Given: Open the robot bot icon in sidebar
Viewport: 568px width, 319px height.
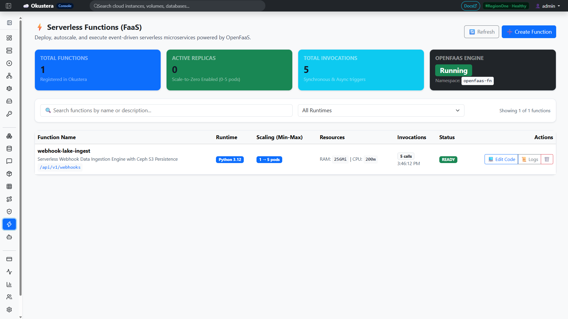Looking at the screenshot, I should pyautogui.click(x=9, y=237).
